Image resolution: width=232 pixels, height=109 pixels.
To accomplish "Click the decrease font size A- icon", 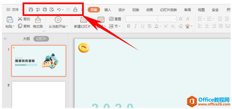I will click(x=188, y=19).
